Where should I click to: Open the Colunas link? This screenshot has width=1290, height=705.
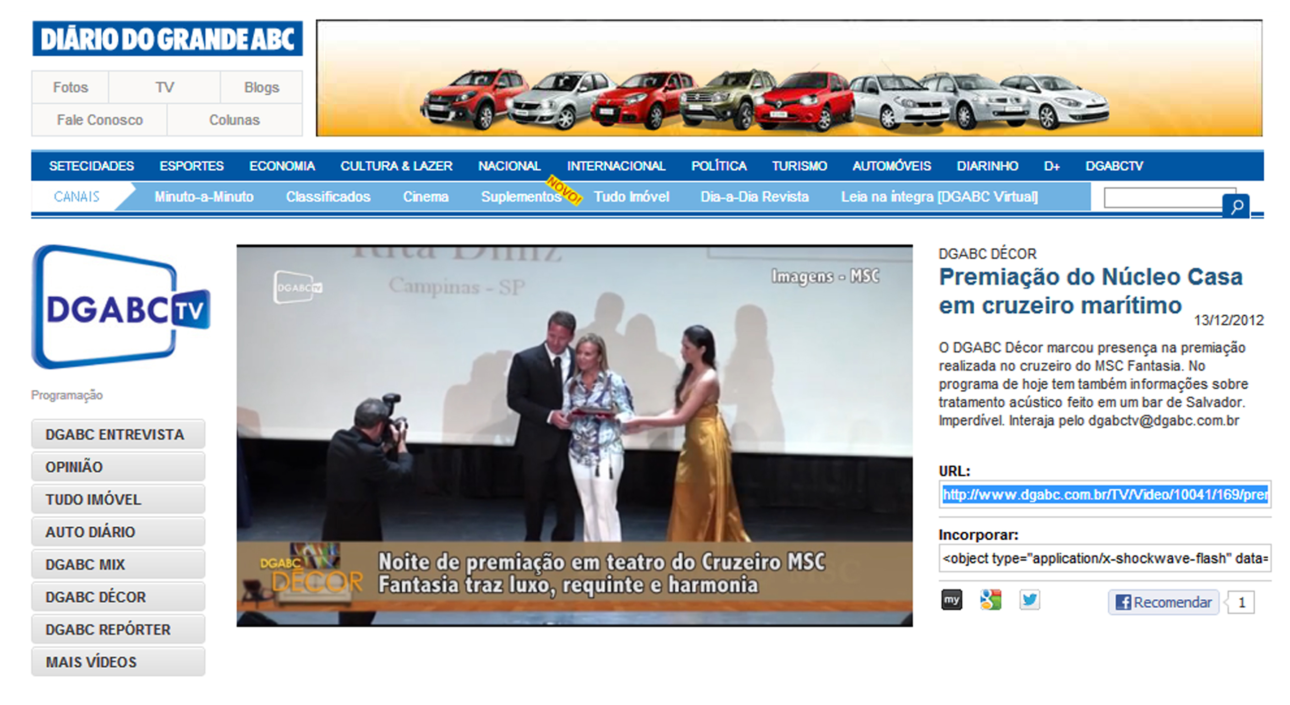pyautogui.click(x=234, y=120)
